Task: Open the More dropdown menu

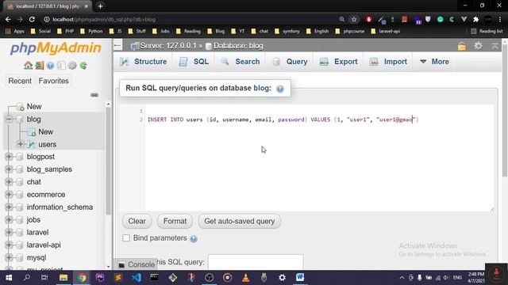Action: [x=434, y=62]
